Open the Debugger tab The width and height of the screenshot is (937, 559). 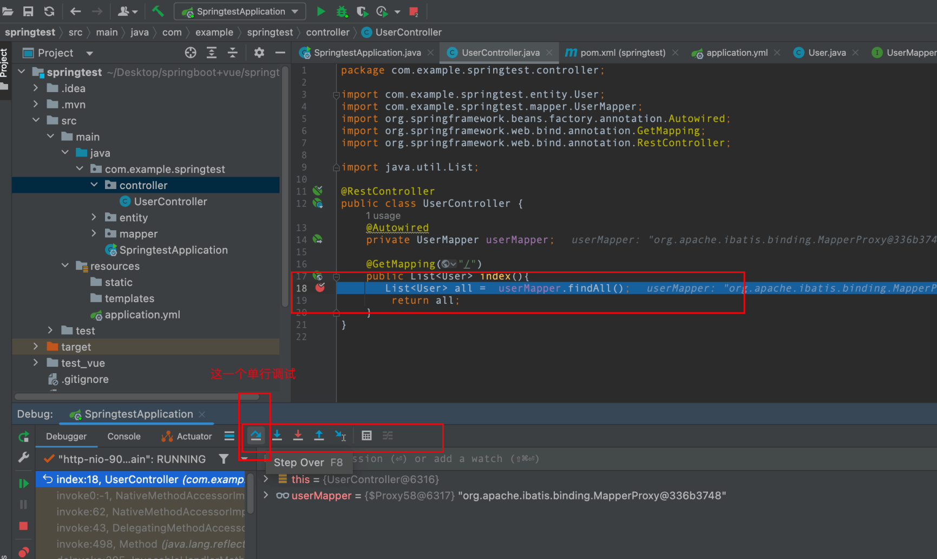[66, 436]
